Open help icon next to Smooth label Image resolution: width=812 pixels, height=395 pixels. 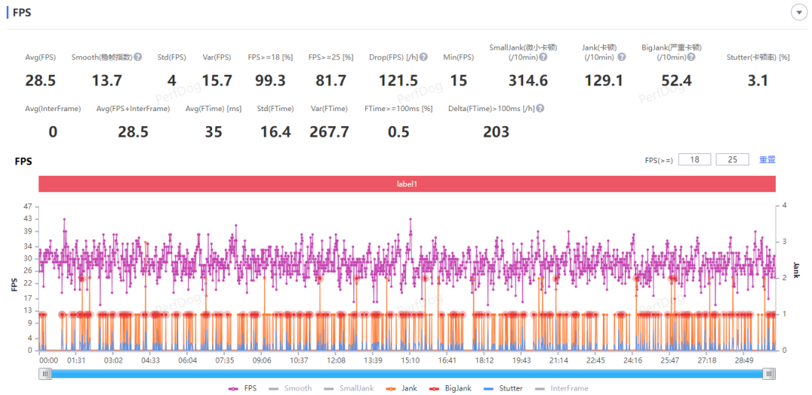(138, 57)
